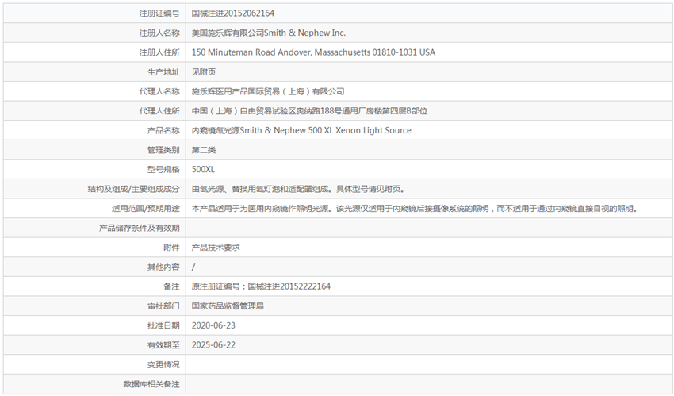Click the 生产地址 label

pos(163,71)
